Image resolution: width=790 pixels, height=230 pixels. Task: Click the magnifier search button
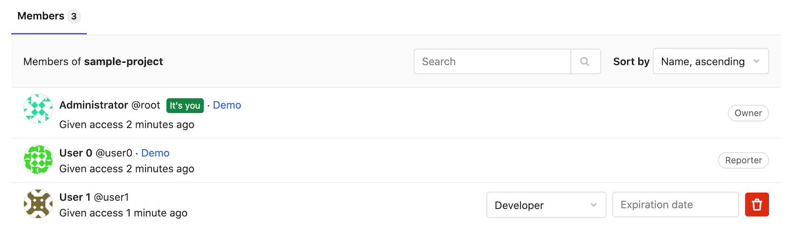(x=585, y=62)
